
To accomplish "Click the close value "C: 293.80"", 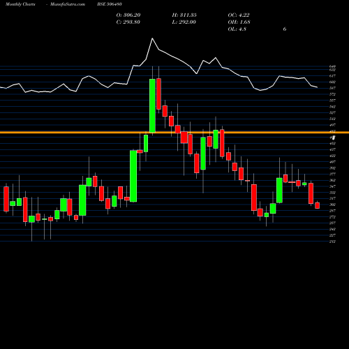I will coord(128,22).
